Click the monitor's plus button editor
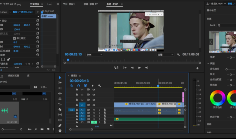The image size is (236, 139). pos(197,68)
